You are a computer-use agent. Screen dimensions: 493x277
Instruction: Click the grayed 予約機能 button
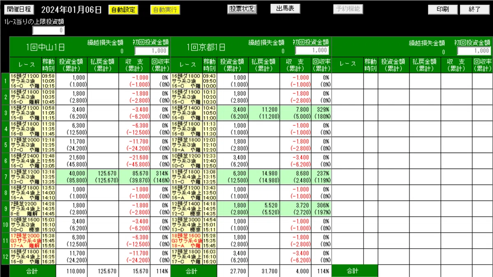click(348, 9)
